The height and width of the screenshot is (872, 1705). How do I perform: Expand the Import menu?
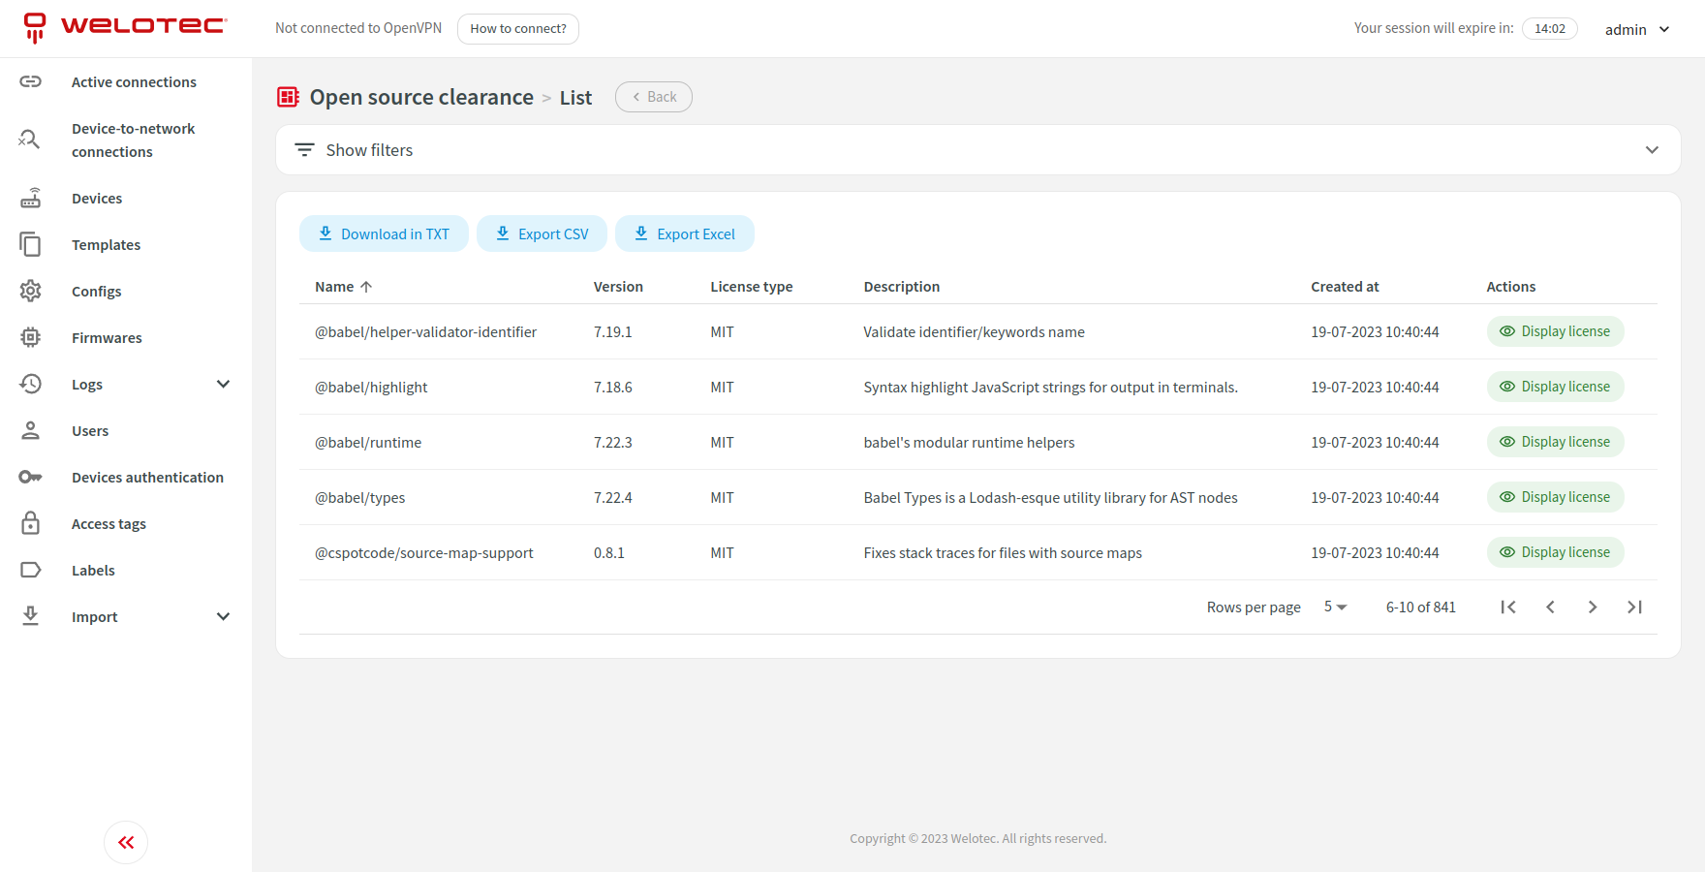223,616
